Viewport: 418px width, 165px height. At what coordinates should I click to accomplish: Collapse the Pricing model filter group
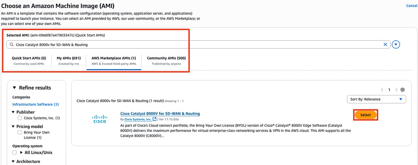(13, 126)
